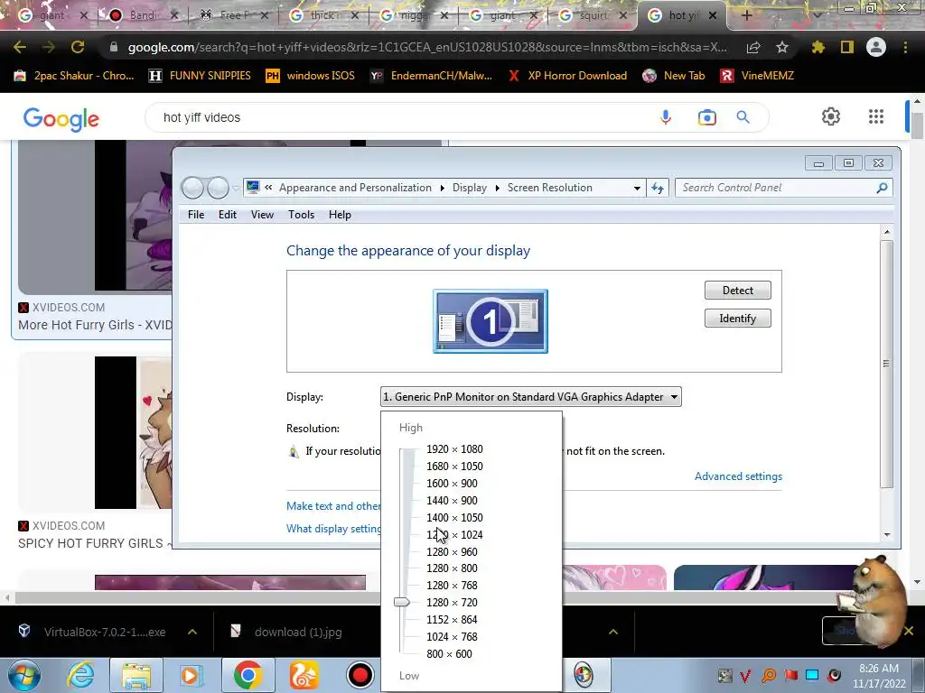Viewport: 925px width, 693px height.
Task: Open the windows ISOS bookmark
Action: (311, 76)
